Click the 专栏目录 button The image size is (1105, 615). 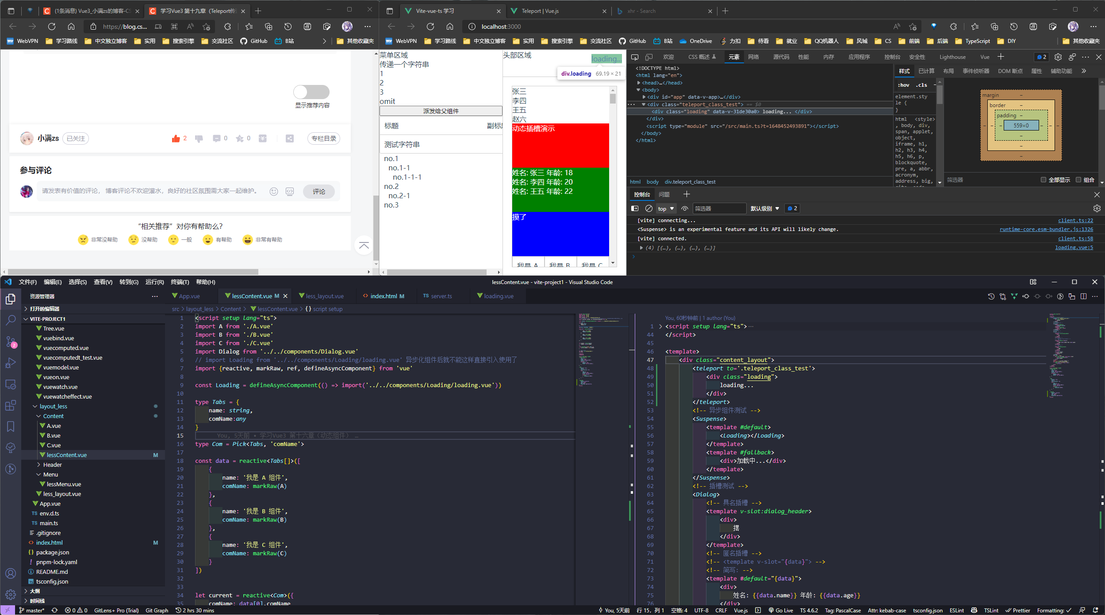(x=324, y=138)
